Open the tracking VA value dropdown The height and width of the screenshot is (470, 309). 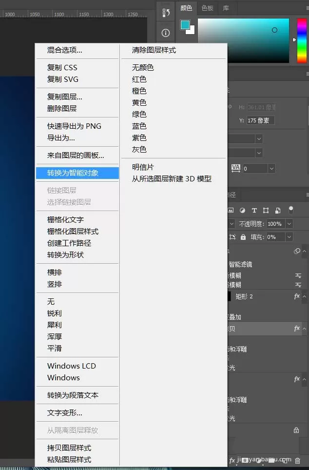pyautogui.click(x=271, y=169)
